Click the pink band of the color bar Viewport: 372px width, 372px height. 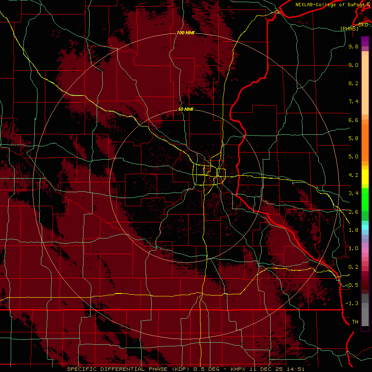pyautogui.click(x=365, y=250)
